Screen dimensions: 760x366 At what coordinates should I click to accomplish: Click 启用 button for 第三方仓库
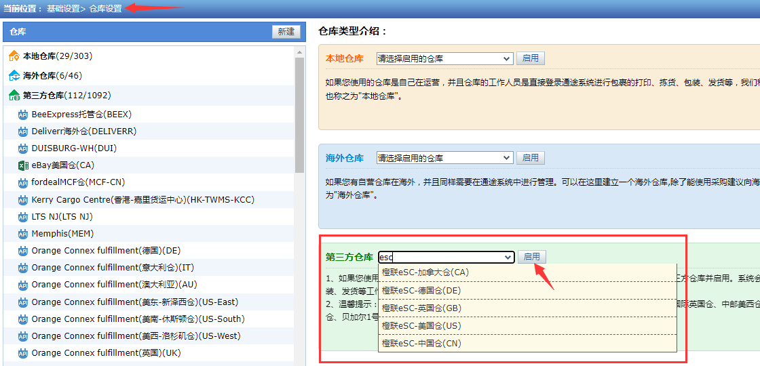click(x=532, y=257)
